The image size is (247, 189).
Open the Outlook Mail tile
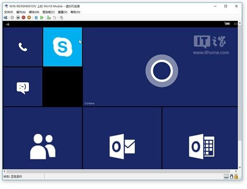[x=122, y=138]
